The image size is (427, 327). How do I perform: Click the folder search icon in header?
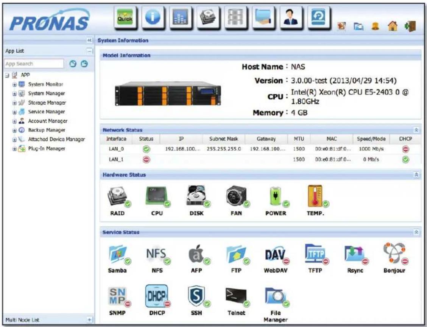[x=358, y=26]
